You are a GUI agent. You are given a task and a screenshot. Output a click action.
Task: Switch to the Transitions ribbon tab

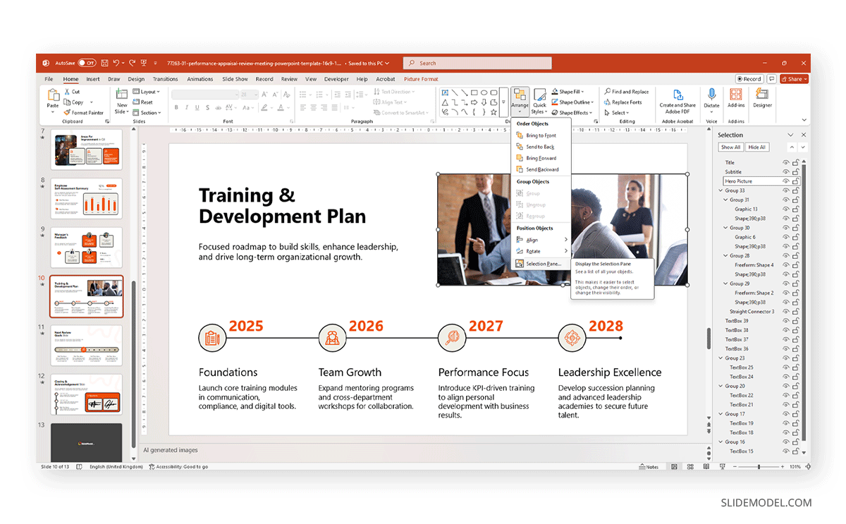[x=165, y=79]
